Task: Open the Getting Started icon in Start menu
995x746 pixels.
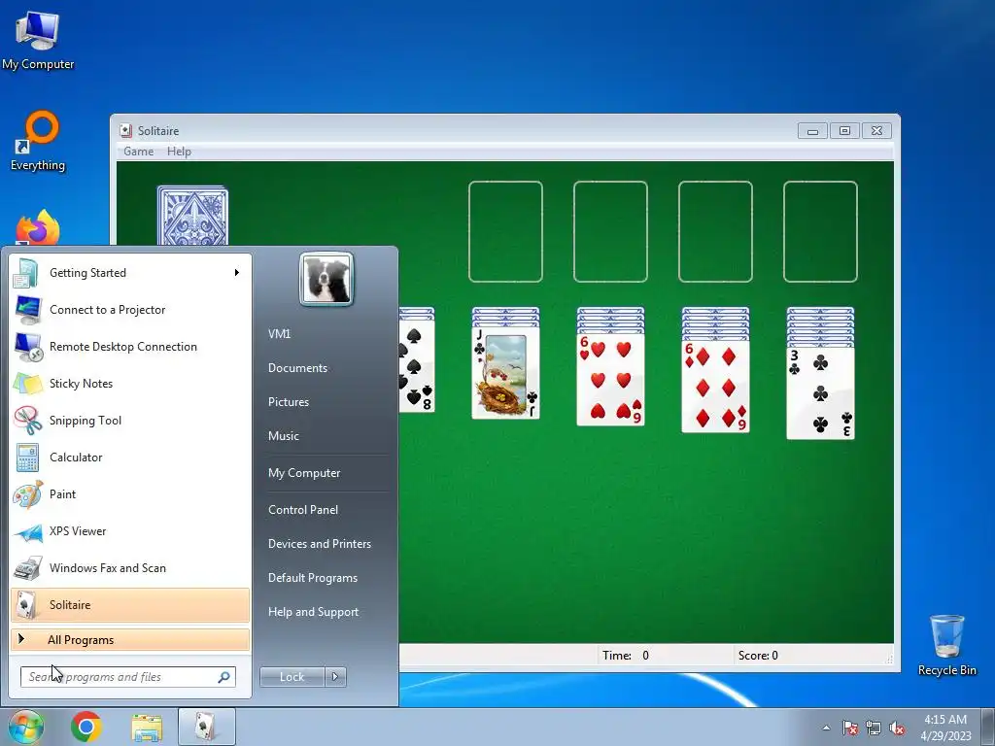Action: [x=26, y=273]
